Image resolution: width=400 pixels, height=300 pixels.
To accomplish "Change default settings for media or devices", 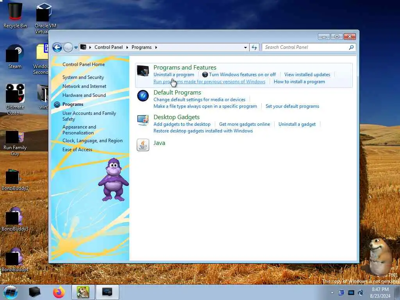I will (199, 100).
